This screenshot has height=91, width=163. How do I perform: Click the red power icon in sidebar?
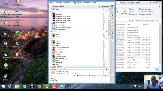point(112,40)
